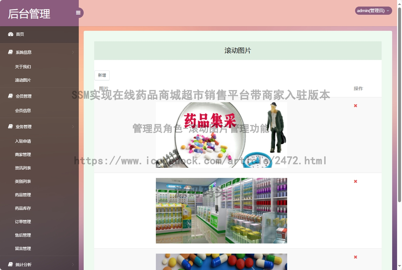The height and width of the screenshot is (270, 402).
Task: Click the dashboard icon beside 首页
Action: point(11,34)
